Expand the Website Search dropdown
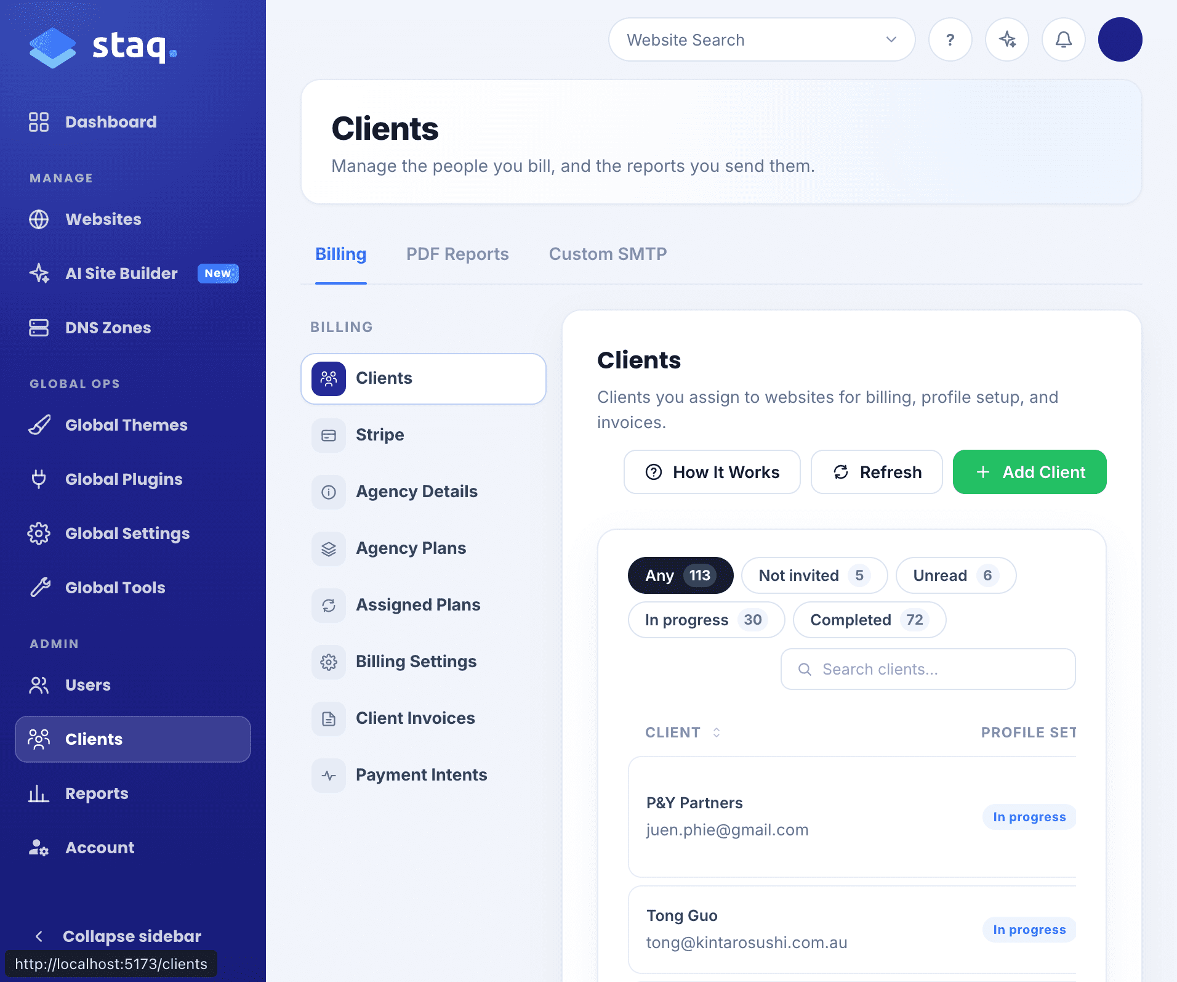This screenshot has width=1177, height=982. coord(761,39)
